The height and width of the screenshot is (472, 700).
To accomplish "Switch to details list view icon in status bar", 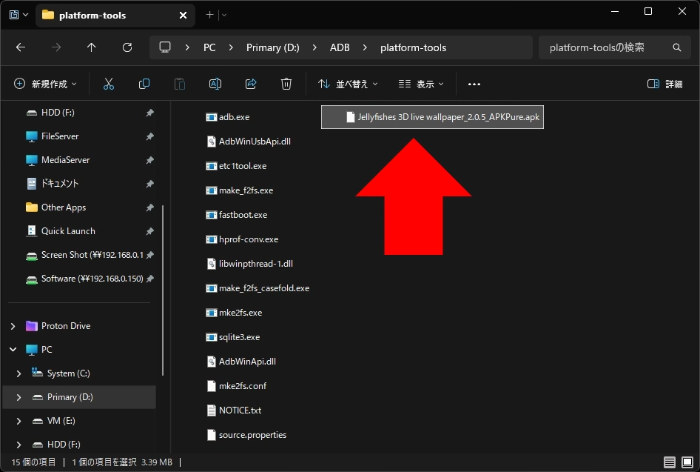I will tap(669, 462).
